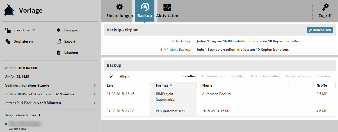338x132 pixels.
Task: Open the Aktivitäten monitor icon
Action: coord(167,7)
